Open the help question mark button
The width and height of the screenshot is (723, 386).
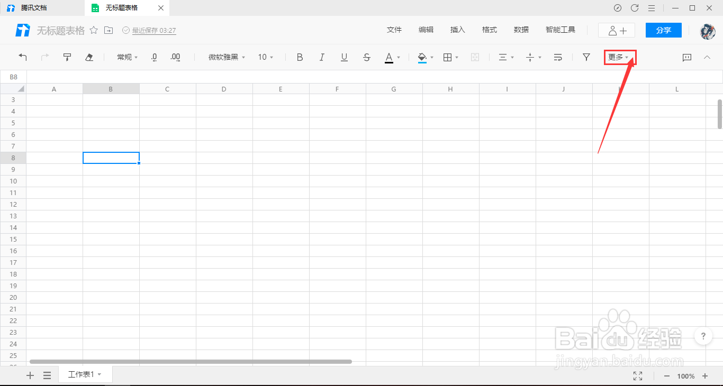coord(703,336)
